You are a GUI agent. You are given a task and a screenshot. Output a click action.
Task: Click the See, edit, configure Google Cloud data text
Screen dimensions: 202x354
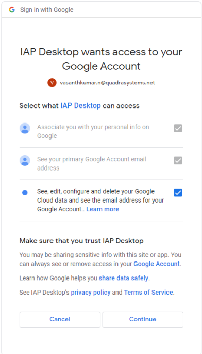100,200
